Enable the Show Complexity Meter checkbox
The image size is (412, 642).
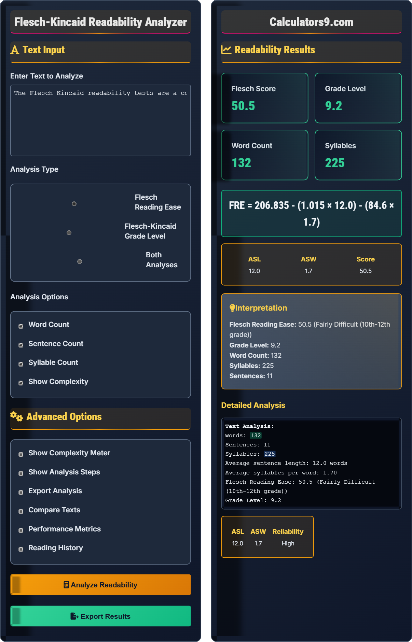[x=21, y=454]
